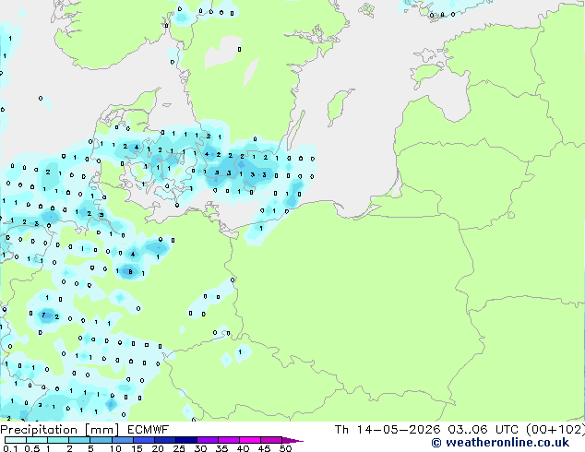Image resolution: width=585 pixels, height=452 pixels.
Task: Click the legend scale label '20'
Action: point(158,448)
